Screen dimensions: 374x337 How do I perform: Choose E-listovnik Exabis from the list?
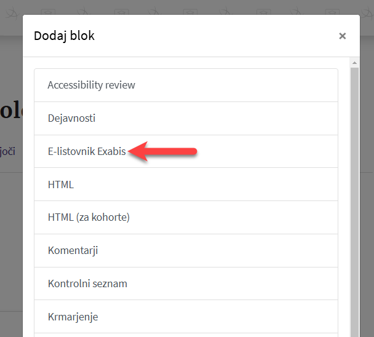click(186, 151)
